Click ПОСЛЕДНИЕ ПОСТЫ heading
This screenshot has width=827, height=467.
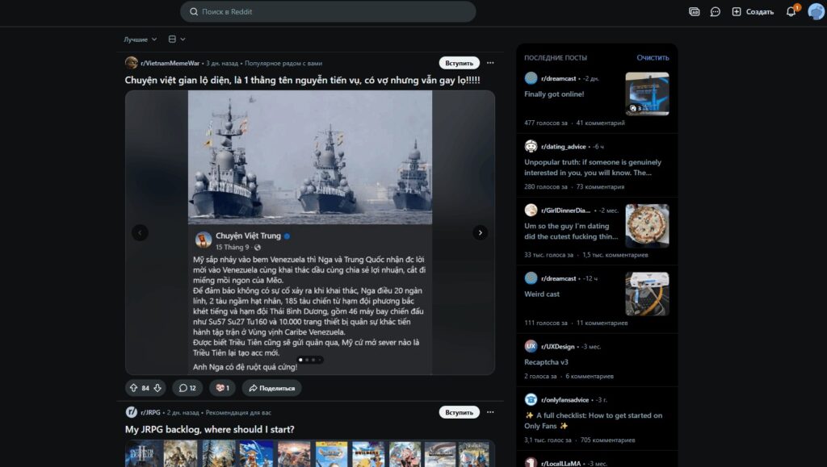556,58
